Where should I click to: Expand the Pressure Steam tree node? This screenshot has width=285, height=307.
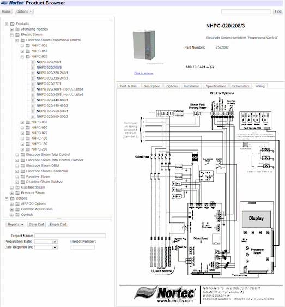[12, 193]
